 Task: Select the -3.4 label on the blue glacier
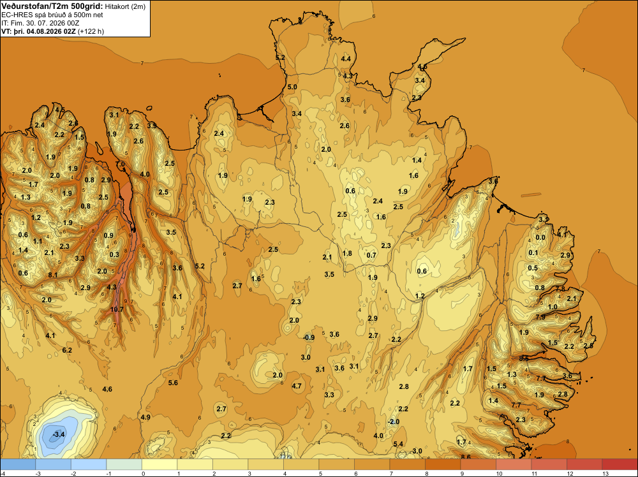tap(59, 434)
